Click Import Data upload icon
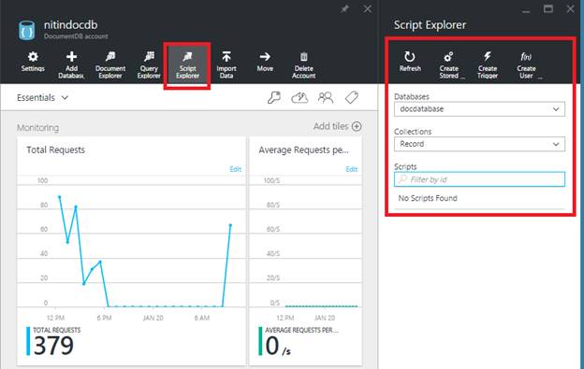Screen dimensions: 584x369 tap(226, 56)
